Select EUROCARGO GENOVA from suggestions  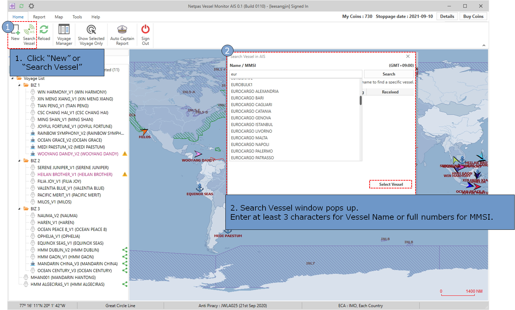point(251,118)
